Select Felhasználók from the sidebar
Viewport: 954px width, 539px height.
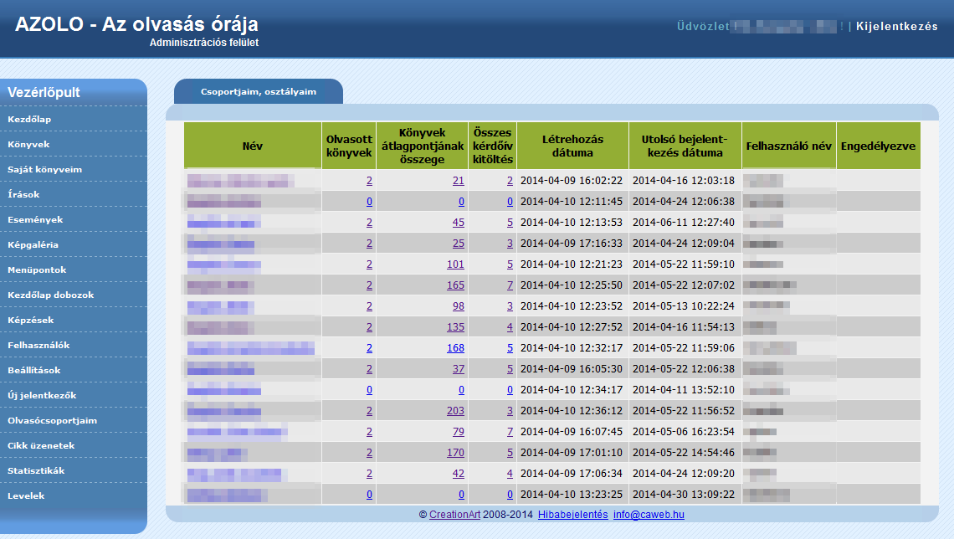(38, 345)
